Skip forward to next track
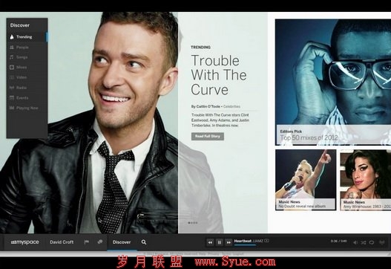This screenshot has width=391, height=269. pos(229,242)
